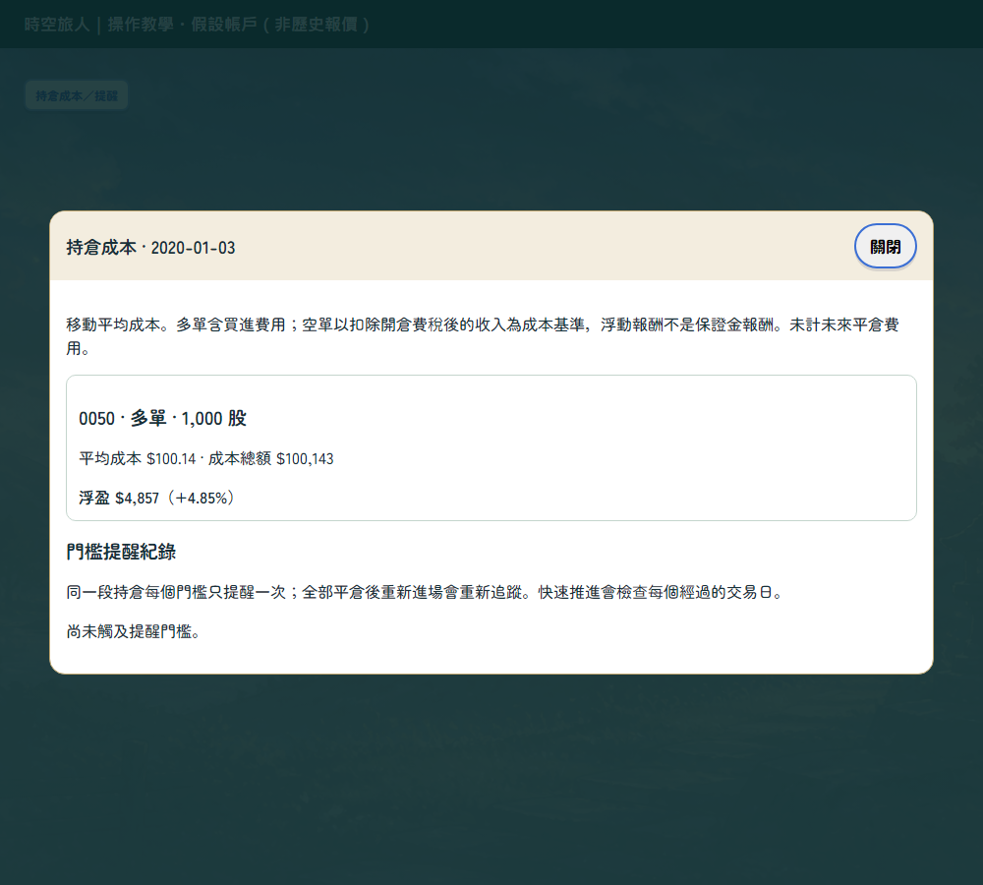Click the 門檻提醒紀錄 heading

(x=121, y=552)
